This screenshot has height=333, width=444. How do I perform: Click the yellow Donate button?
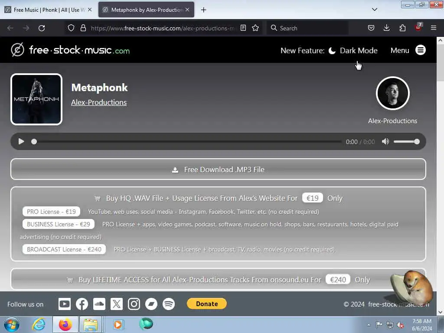[x=207, y=304]
